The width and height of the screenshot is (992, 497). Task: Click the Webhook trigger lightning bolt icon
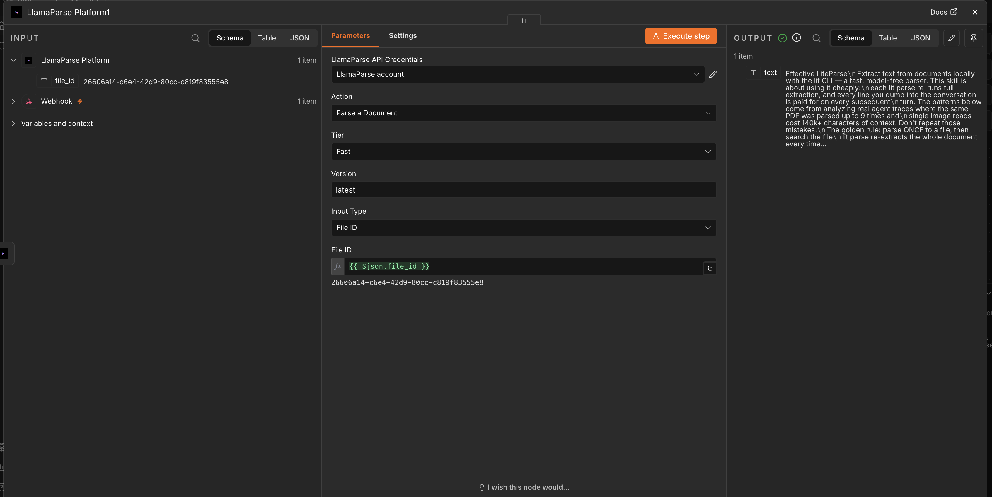(x=80, y=101)
